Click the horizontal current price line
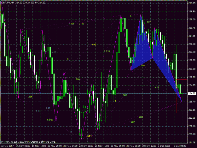This screenshot has height=148, width=197. point(94,94)
